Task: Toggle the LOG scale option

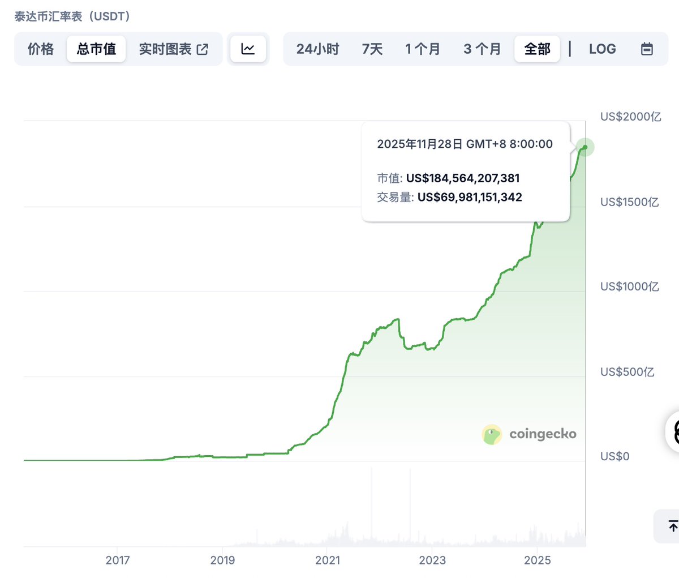Action: point(602,49)
